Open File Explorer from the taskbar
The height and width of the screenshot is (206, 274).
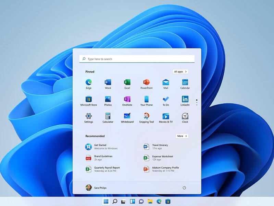(x=150, y=202)
